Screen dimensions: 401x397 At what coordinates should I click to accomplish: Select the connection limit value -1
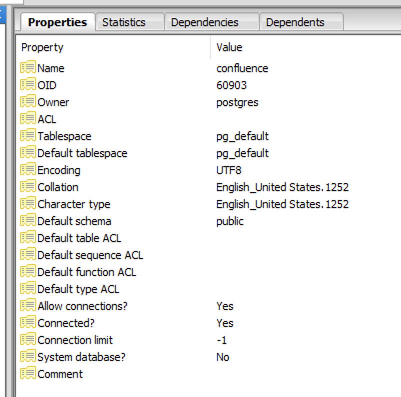click(x=221, y=340)
